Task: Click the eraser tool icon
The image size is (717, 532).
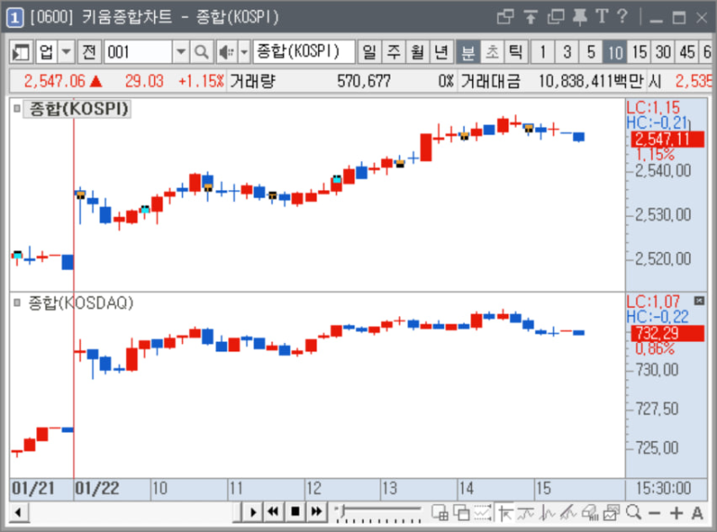Action: click(x=590, y=513)
